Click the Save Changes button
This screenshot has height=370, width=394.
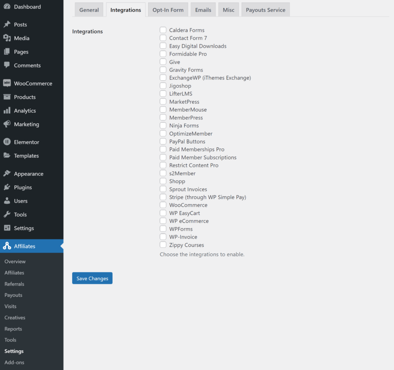click(92, 278)
